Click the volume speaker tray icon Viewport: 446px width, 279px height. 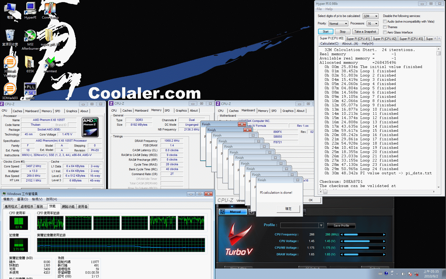pyautogui.click(x=403, y=274)
